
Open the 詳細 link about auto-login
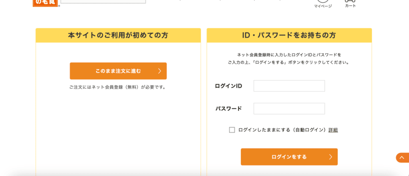point(333,130)
